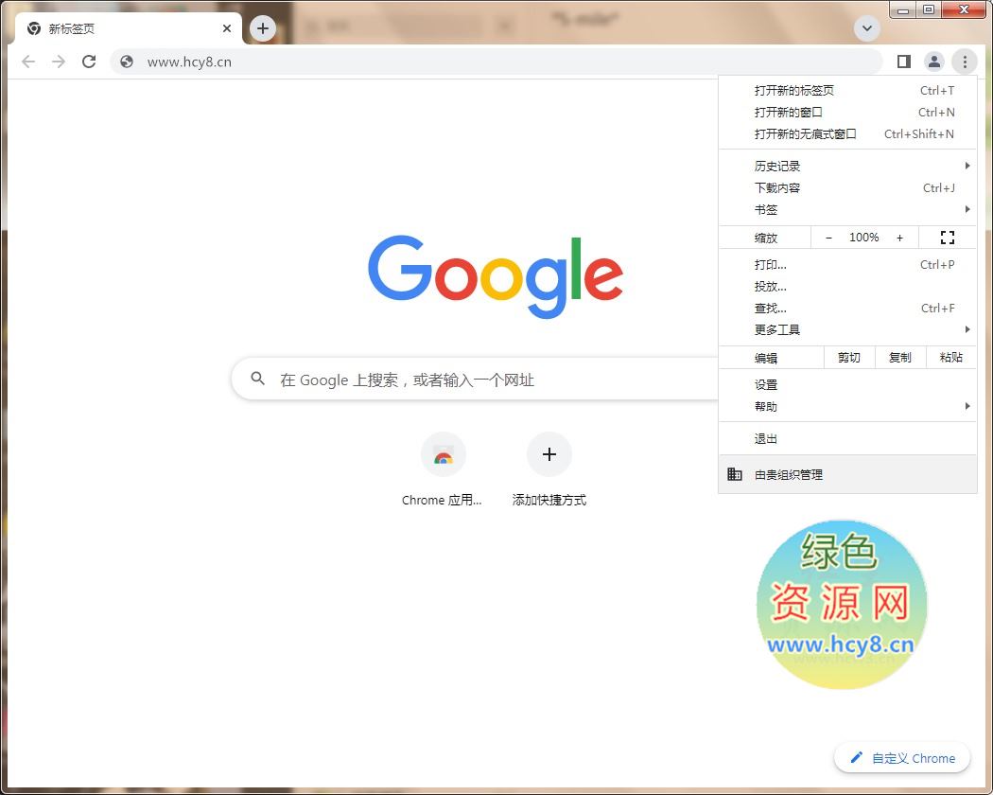The width and height of the screenshot is (993, 795).
Task: Choose 投放... from menu
Action: [x=847, y=287]
